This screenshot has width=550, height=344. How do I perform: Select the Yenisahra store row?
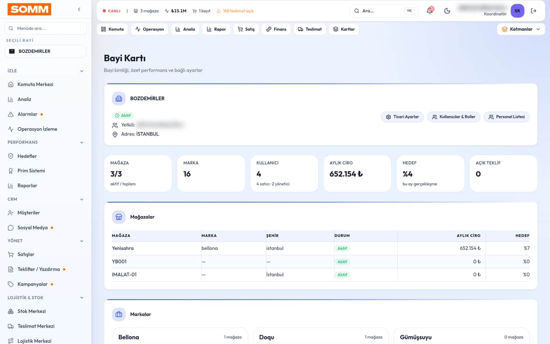click(x=321, y=248)
